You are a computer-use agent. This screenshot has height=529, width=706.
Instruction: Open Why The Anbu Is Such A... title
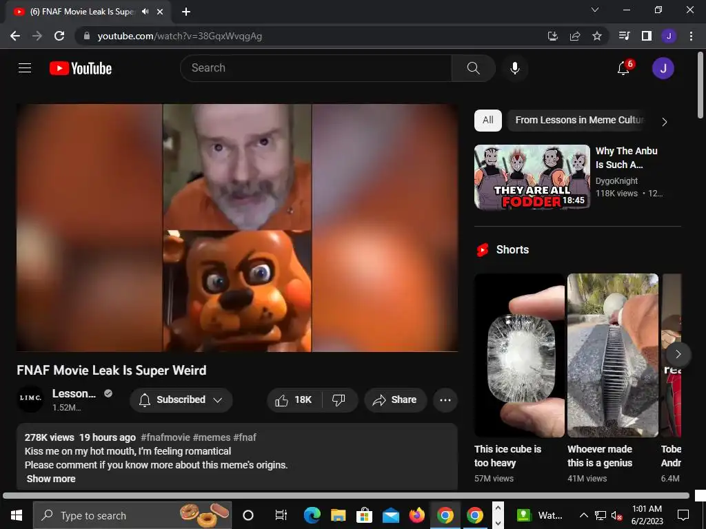pyautogui.click(x=626, y=158)
